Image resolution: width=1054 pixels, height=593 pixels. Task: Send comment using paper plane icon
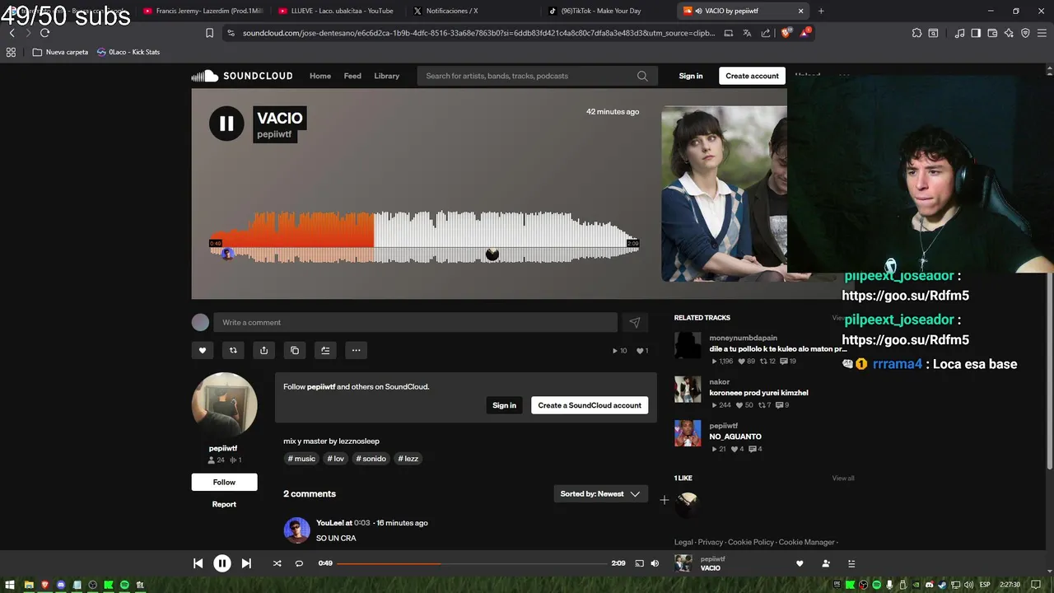634,323
